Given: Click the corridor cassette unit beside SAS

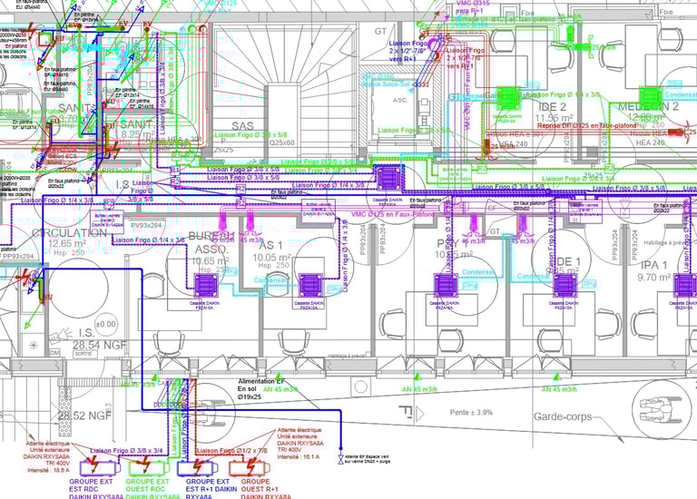Looking at the screenshot, I should coord(388,177).
